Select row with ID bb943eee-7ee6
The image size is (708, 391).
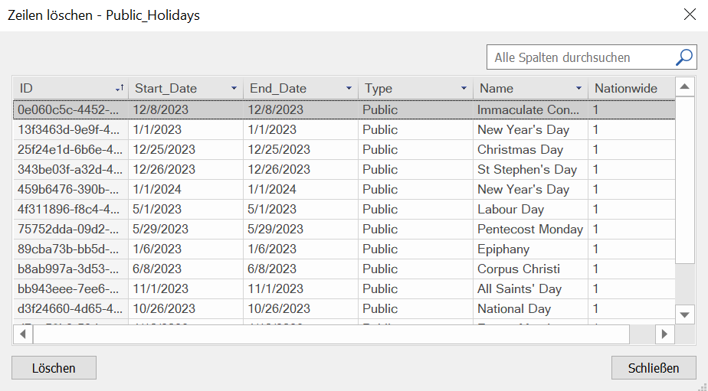344,289
